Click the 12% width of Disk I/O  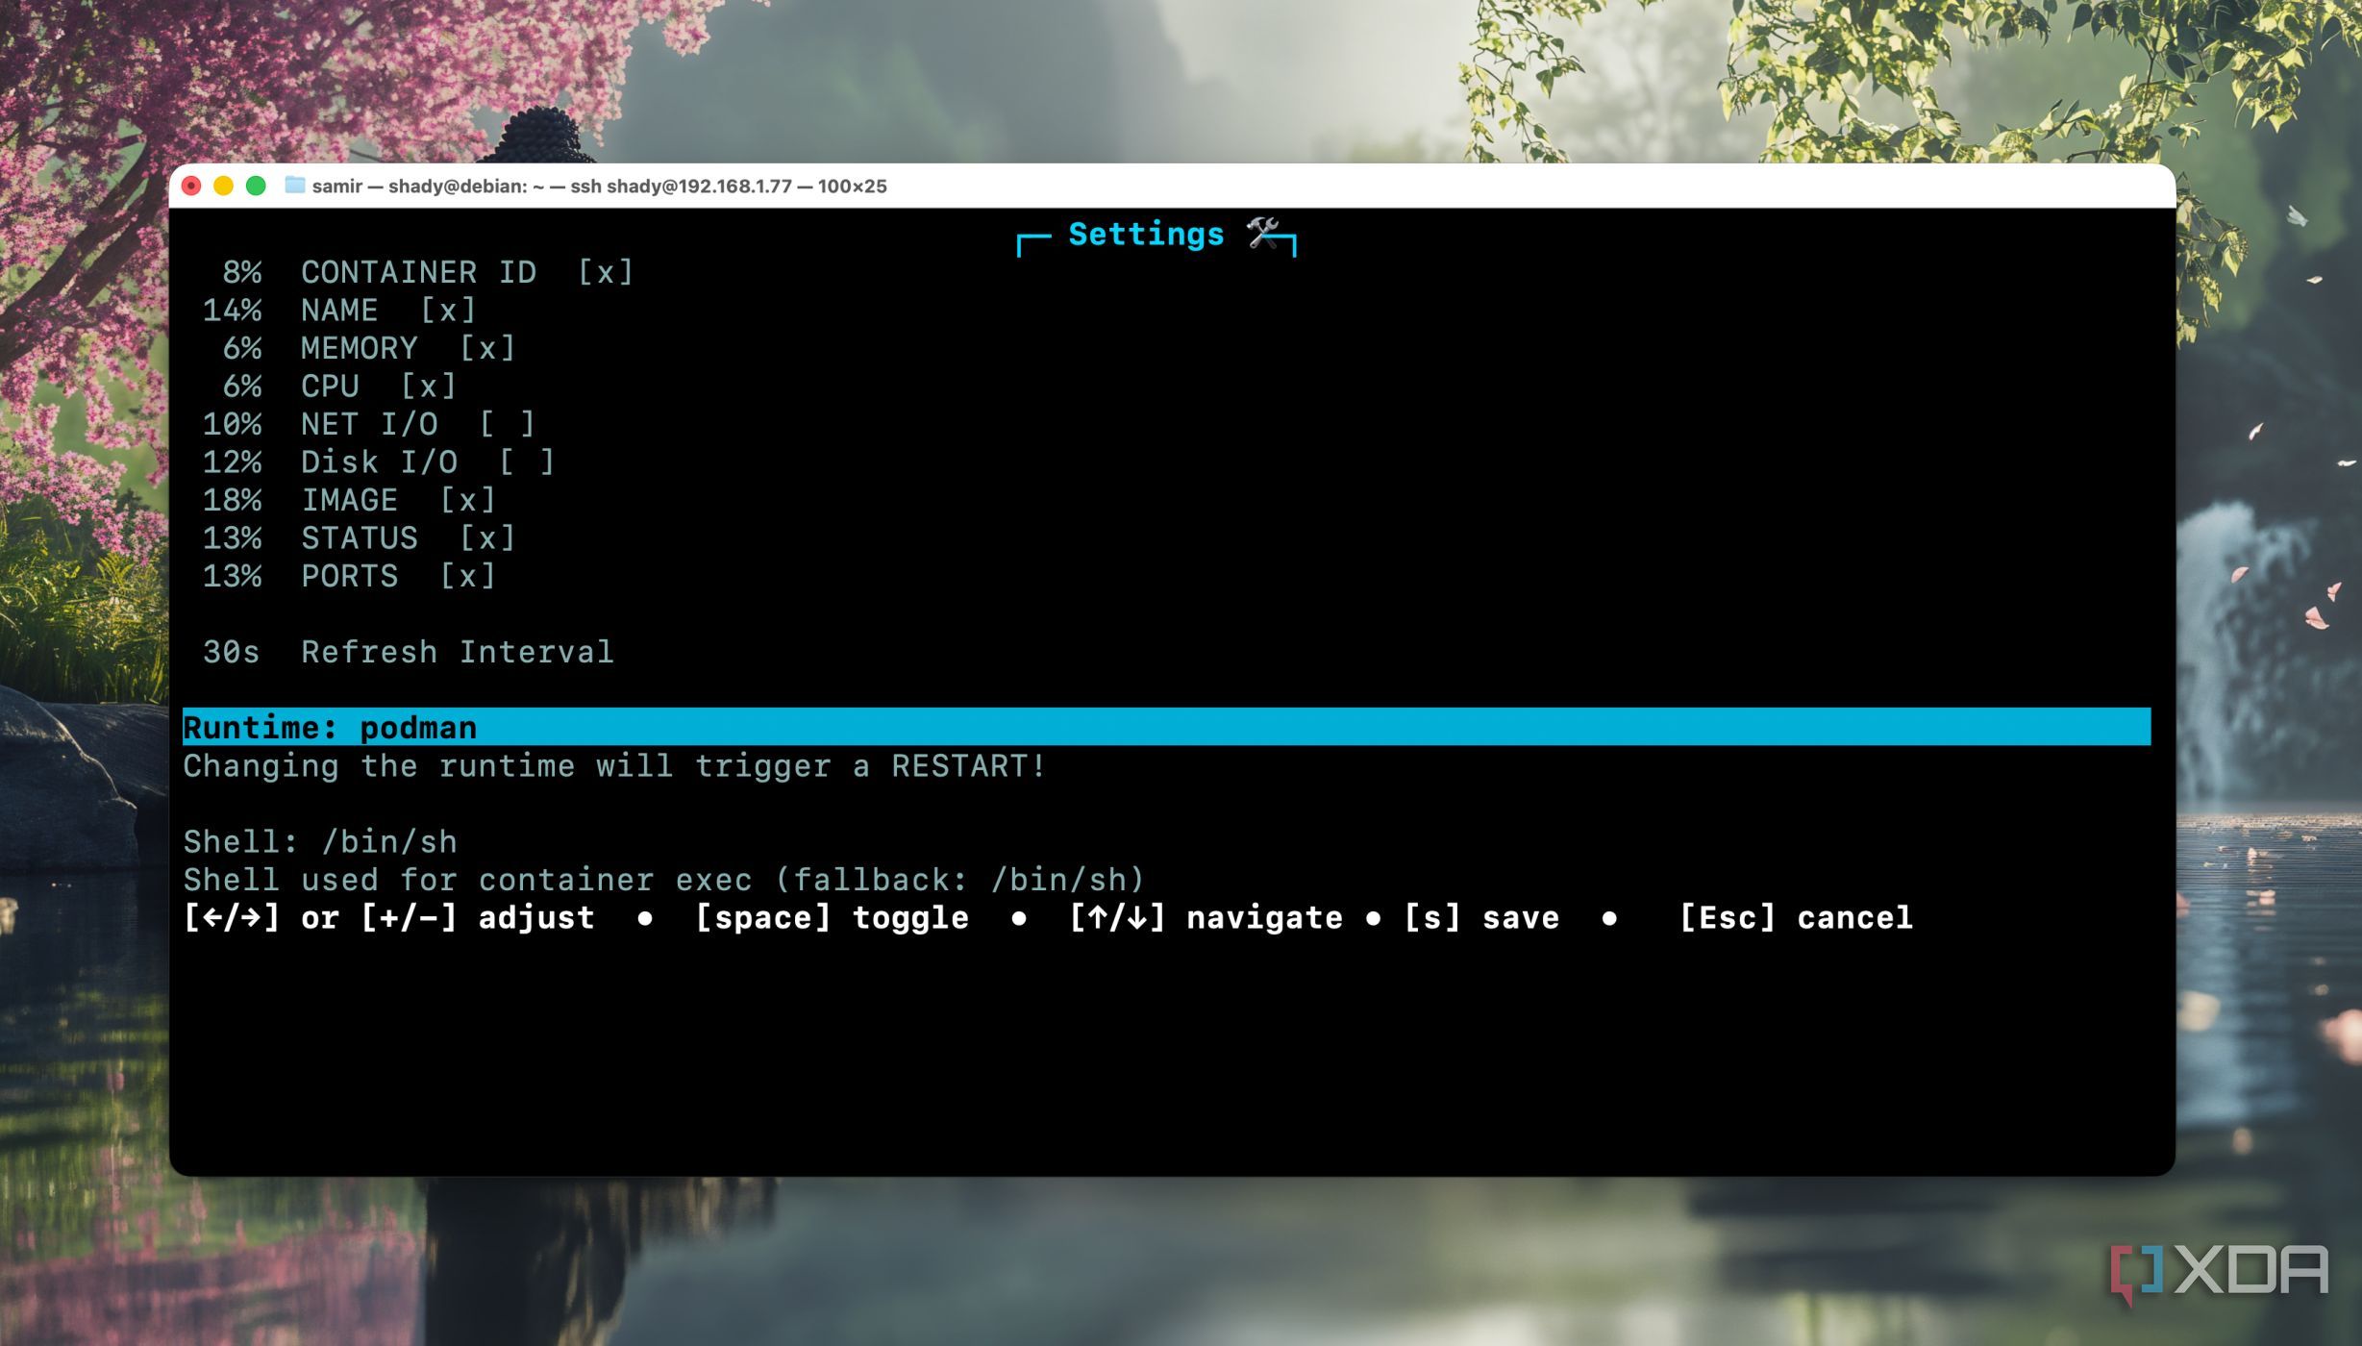click(232, 462)
